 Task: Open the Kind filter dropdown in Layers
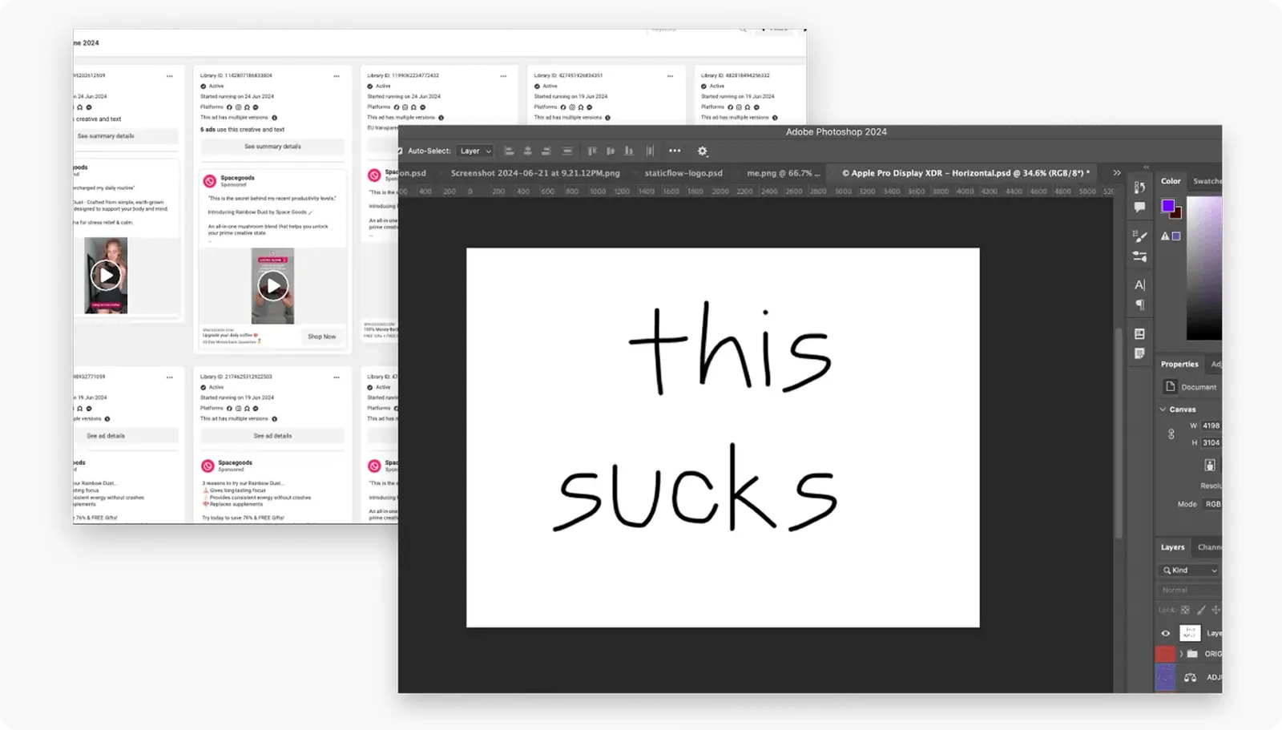point(1190,570)
